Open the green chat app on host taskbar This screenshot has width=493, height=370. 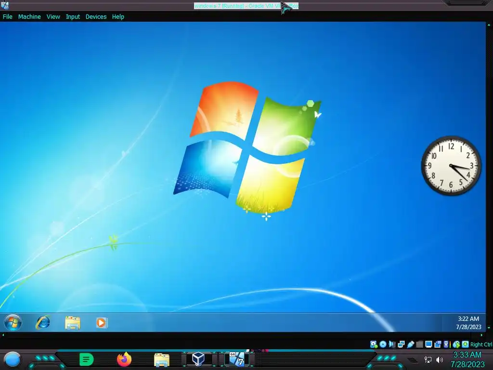tap(86, 359)
